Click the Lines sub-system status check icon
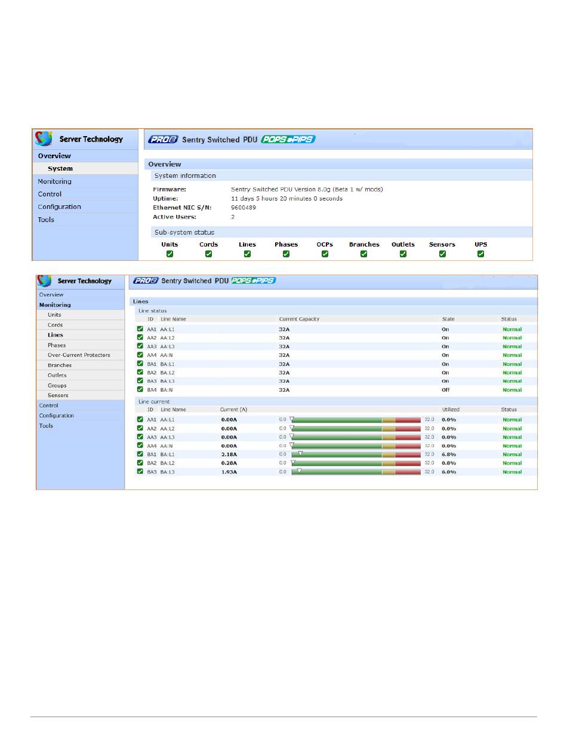The height and width of the screenshot is (745, 567). tap(247, 254)
